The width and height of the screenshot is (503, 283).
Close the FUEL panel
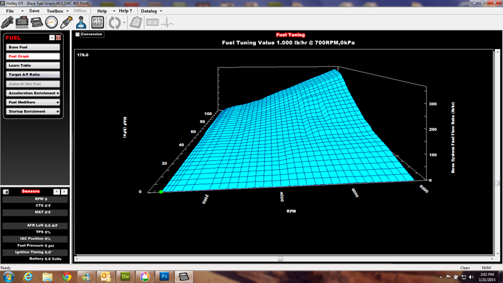[x=58, y=38]
